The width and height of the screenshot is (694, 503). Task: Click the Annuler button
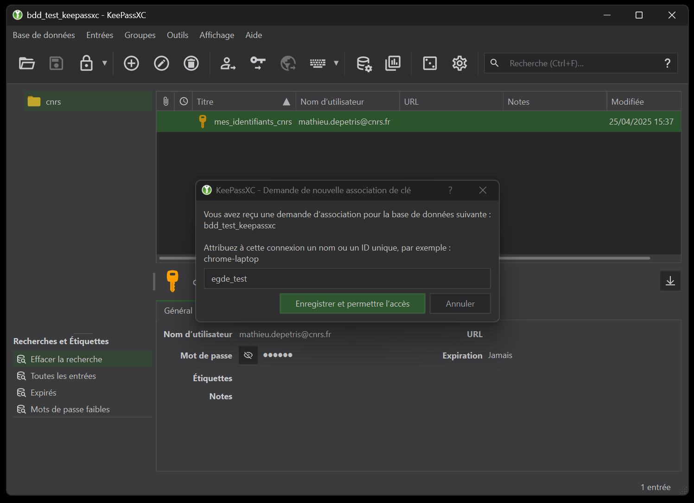coord(460,304)
